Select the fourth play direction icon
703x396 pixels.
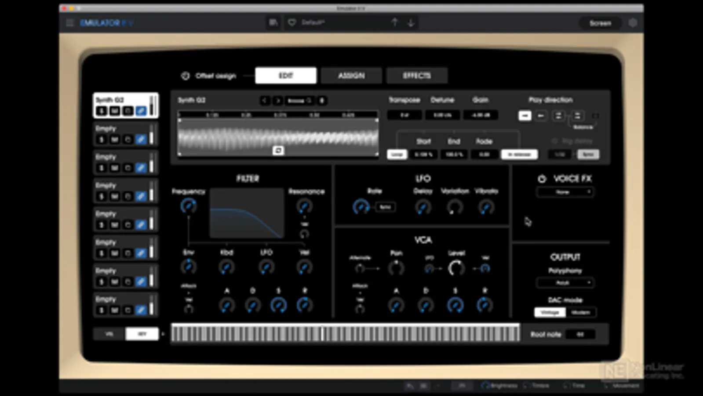point(577,116)
